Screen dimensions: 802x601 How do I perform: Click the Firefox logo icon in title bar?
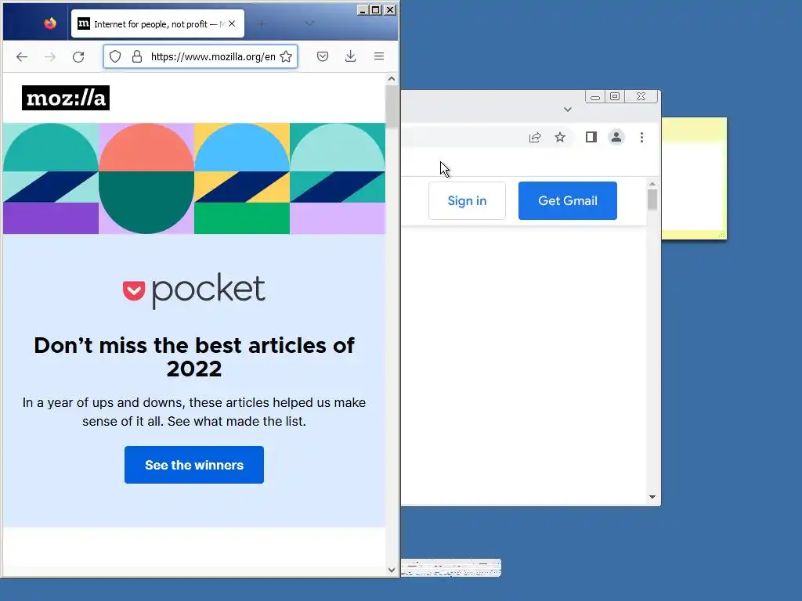click(x=49, y=23)
